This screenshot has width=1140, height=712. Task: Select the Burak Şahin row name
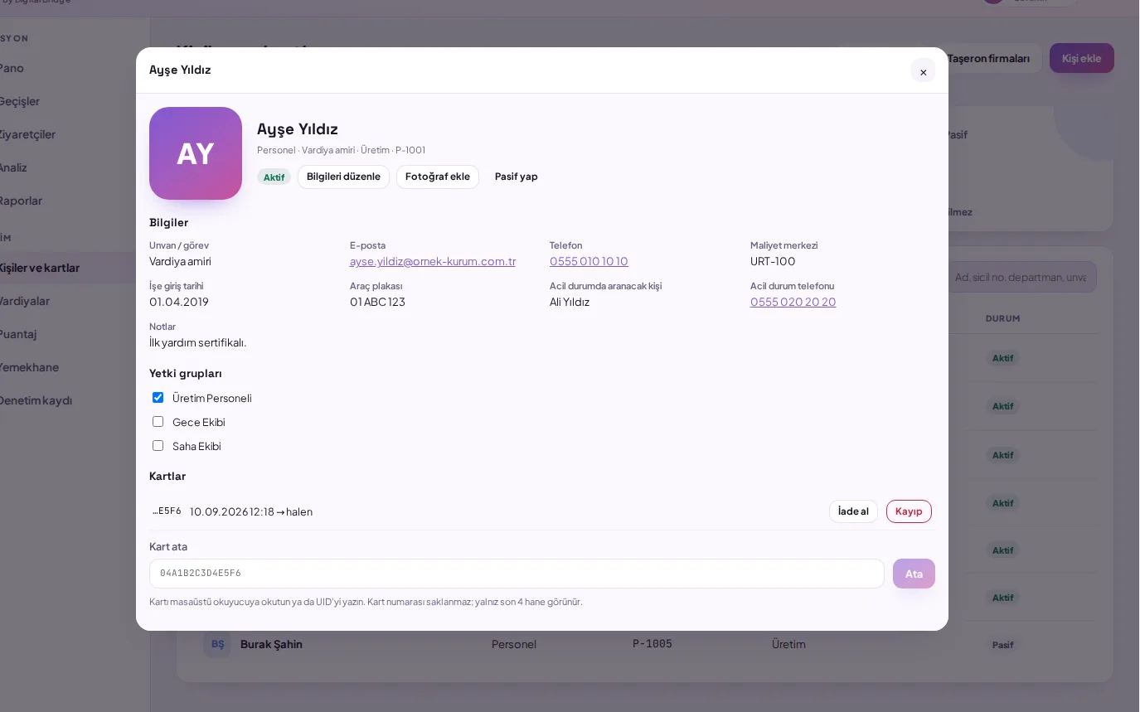(x=271, y=644)
